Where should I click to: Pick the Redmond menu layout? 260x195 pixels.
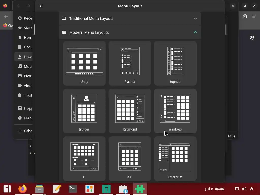(130, 111)
